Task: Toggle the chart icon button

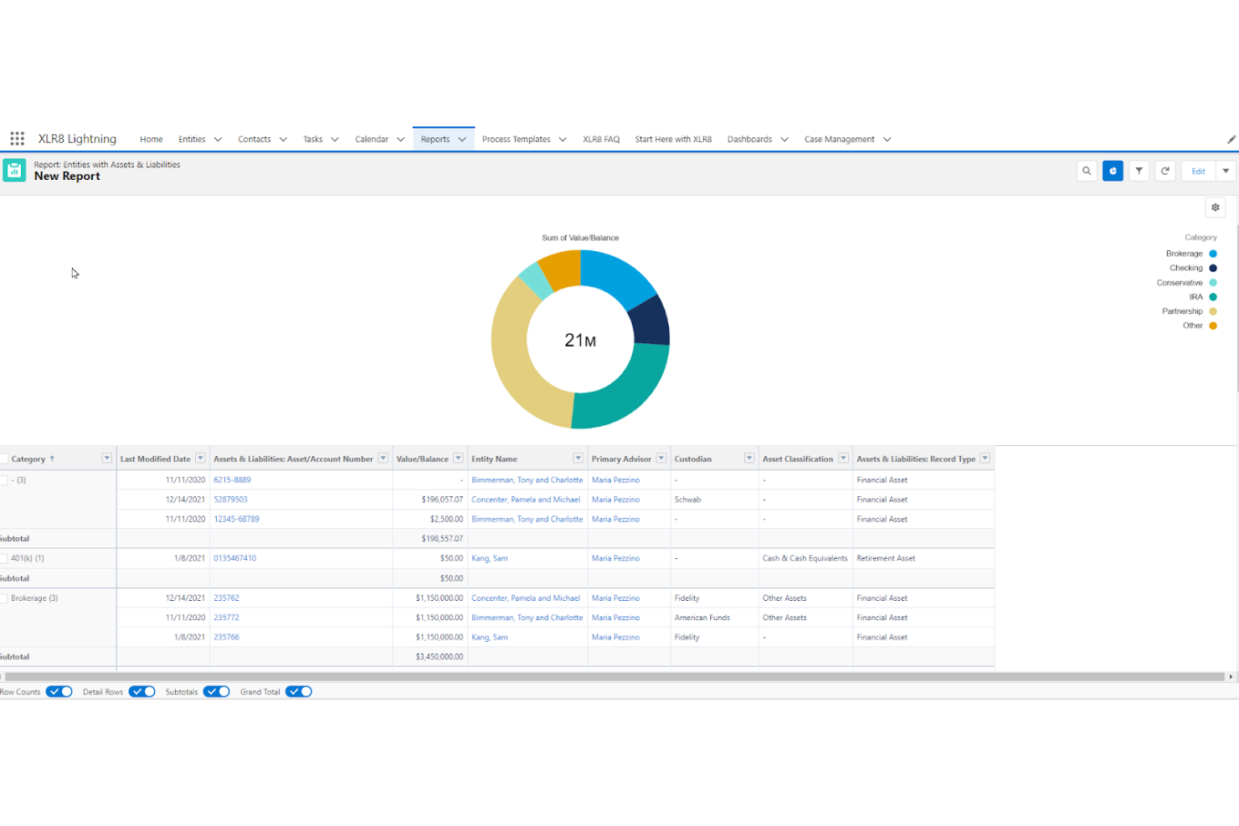Action: pyautogui.click(x=1113, y=171)
